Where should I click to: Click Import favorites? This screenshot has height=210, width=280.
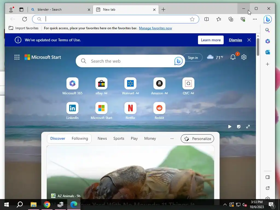(x=24, y=28)
